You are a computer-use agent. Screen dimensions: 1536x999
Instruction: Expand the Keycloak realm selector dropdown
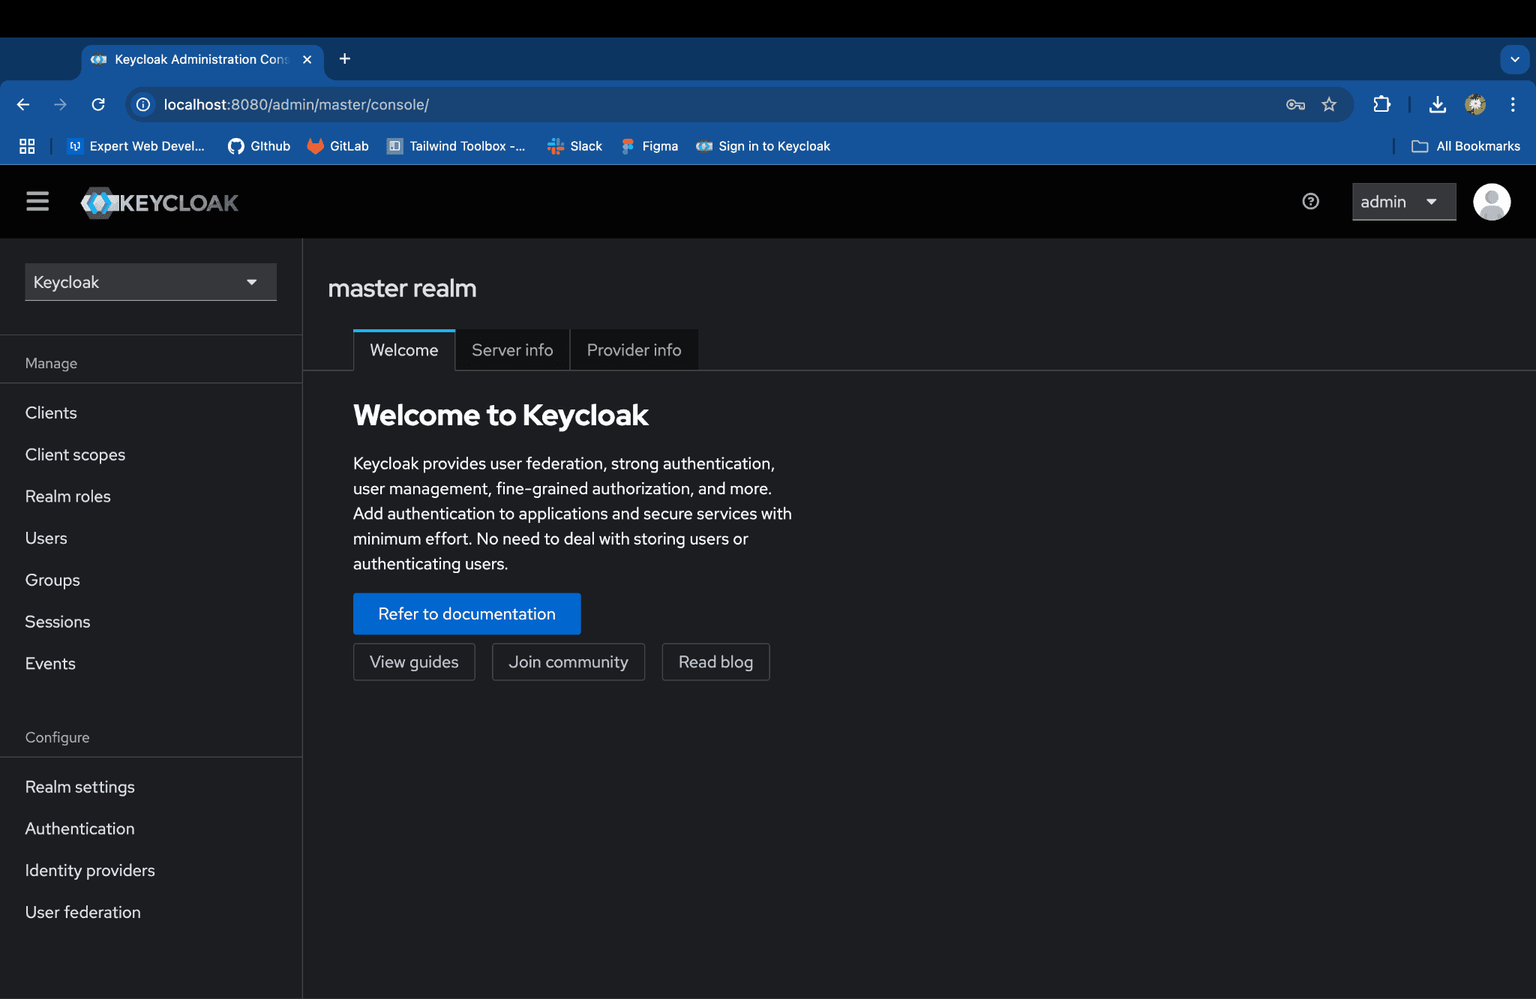[x=151, y=282]
